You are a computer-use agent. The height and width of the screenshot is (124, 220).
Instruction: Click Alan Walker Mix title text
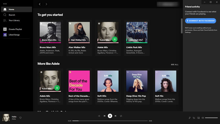click(x=77, y=47)
